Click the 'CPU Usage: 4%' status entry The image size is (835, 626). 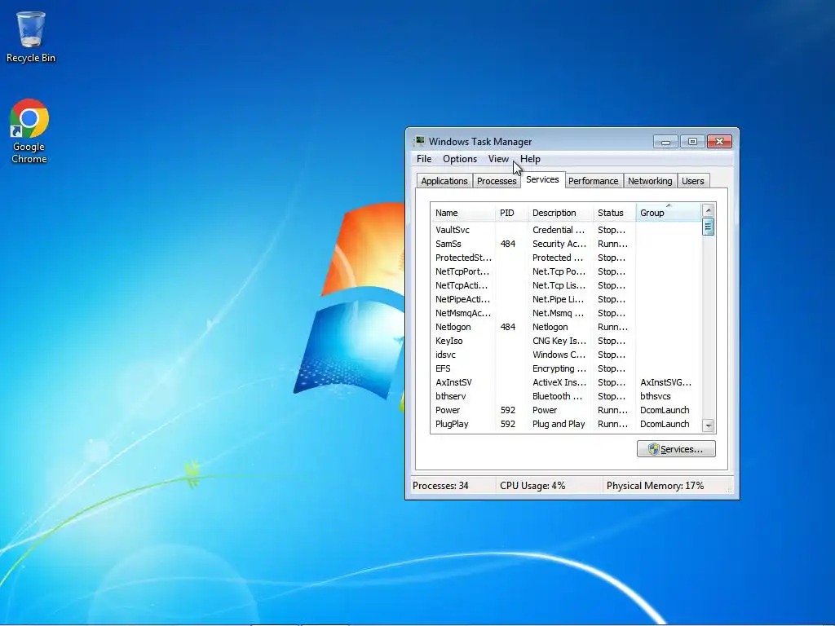[x=532, y=486]
